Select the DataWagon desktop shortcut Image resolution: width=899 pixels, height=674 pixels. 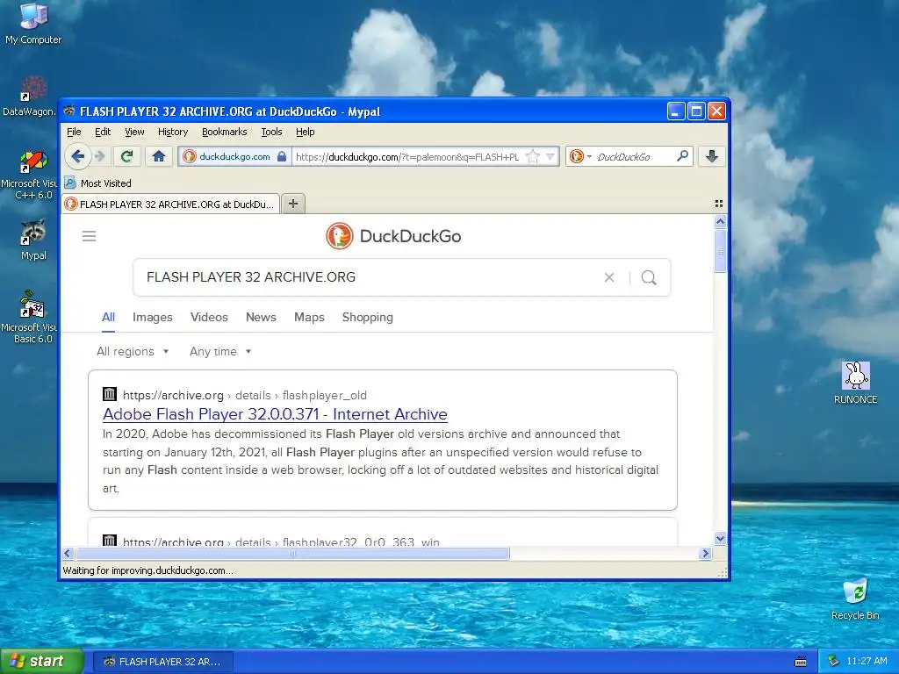(30, 97)
